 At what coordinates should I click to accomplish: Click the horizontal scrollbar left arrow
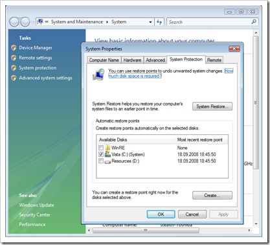click(x=89, y=230)
